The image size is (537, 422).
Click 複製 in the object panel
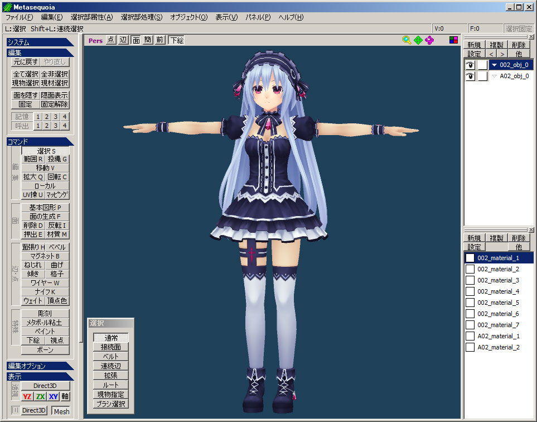pos(496,45)
